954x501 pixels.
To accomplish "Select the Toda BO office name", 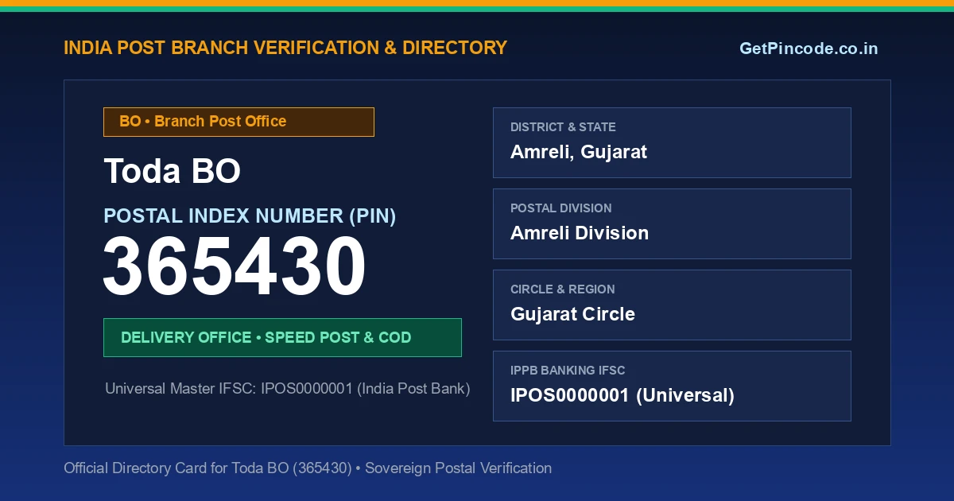I will point(173,171).
